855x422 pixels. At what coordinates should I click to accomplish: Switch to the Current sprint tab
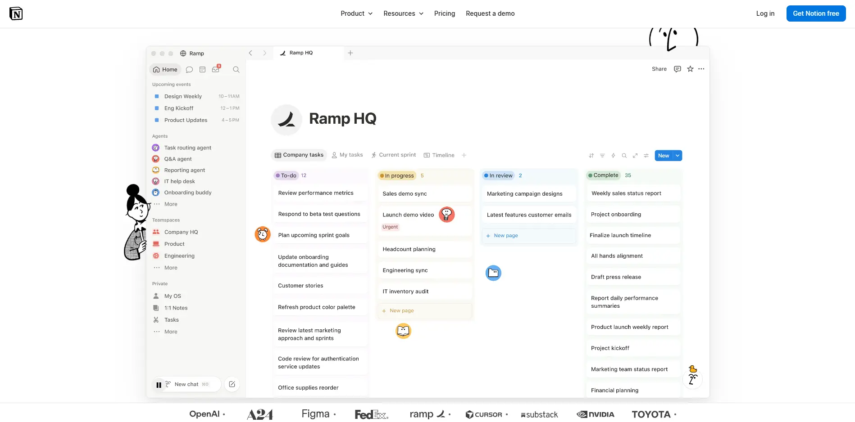(394, 155)
